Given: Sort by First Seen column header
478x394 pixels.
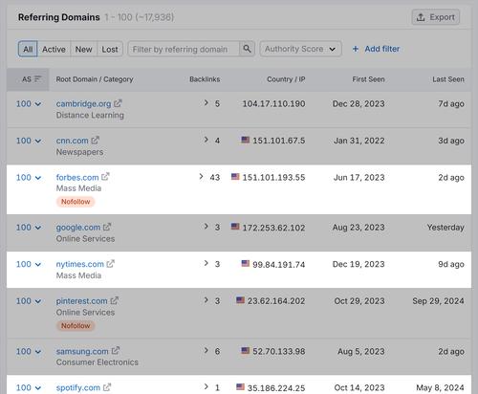Looking at the screenshot, I should 368,79.
